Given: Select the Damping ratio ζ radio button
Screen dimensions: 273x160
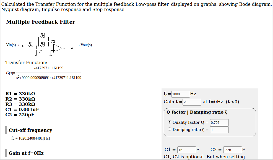Looking at the screenshot, I should pos(169,129).
